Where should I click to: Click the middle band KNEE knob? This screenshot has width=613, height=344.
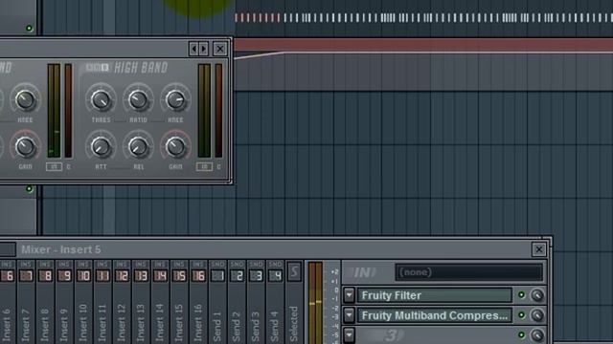pos(25,99)
